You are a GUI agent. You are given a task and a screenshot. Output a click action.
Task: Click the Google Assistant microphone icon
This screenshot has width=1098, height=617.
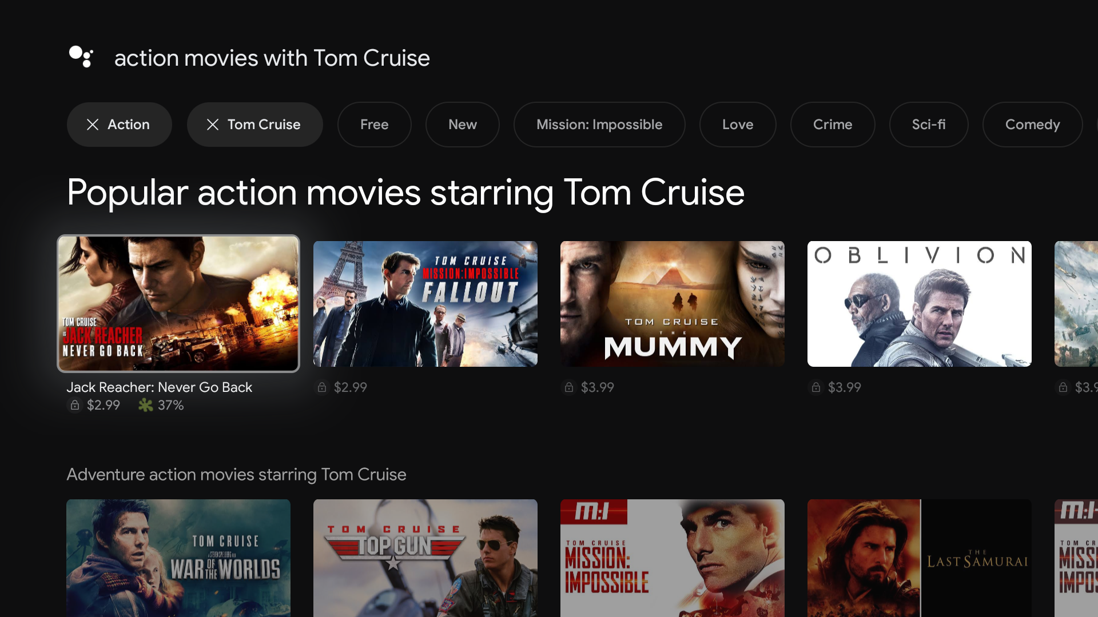click(81, 57)
